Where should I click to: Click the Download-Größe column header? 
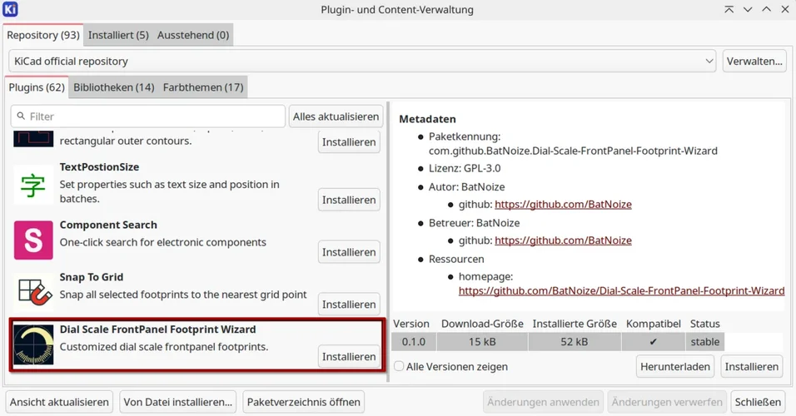[482, 324]
